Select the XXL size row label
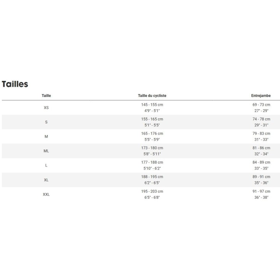The height and width of the screenshot is (280, 280). (x=46, y=194)
